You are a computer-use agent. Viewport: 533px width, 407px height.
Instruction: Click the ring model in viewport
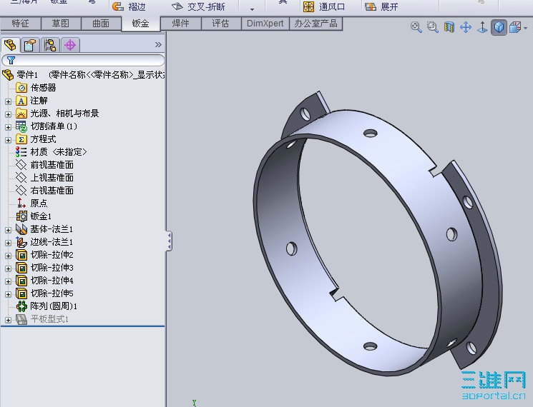pos(377,234)
